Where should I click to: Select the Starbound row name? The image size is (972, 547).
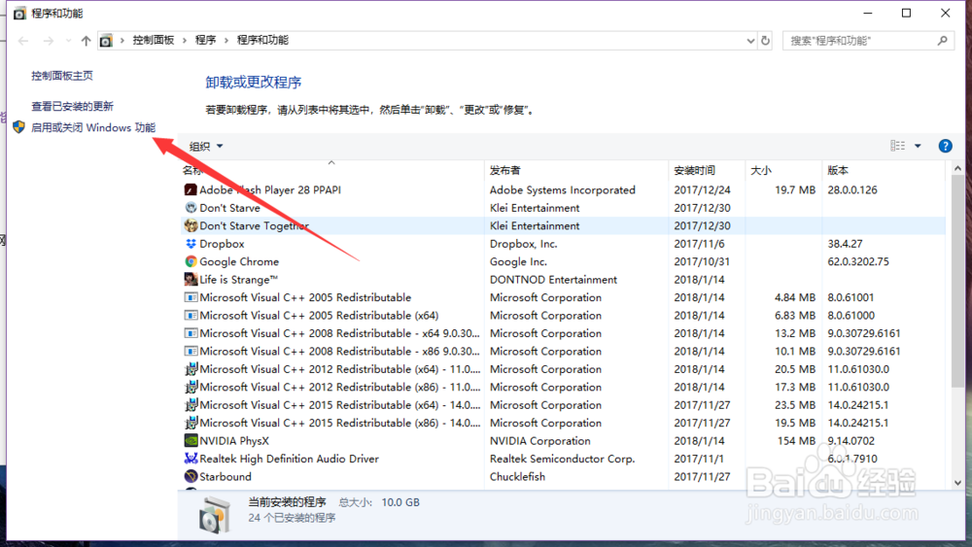[226, 476]
